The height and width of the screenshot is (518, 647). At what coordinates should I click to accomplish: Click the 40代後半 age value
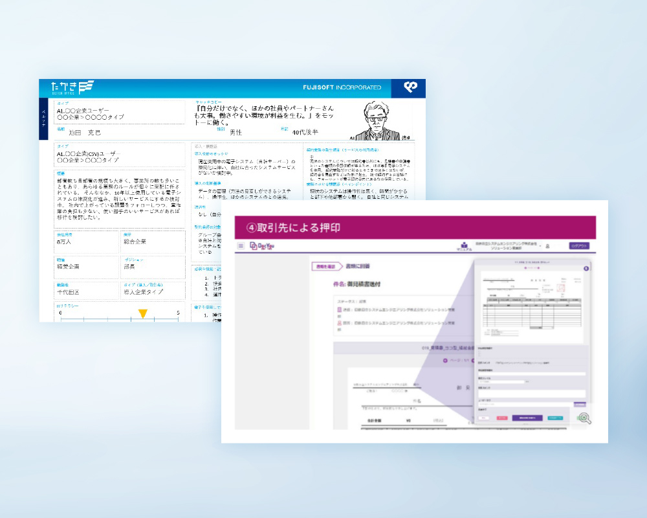pyautogui.click(x=305, y=132)
